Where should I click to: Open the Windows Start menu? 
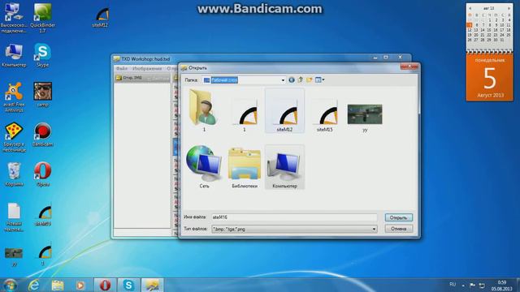10,285
